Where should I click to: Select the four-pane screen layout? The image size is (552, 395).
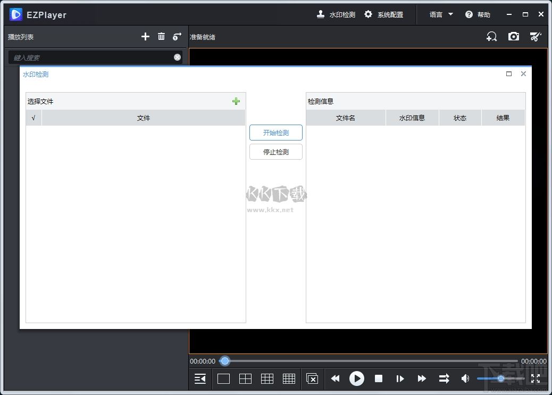(245, 378)
